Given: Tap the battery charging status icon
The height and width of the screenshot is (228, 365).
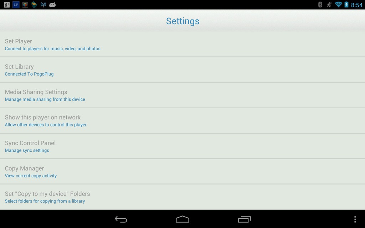Looking at the screenshot, I should click(x=346, y=5).
